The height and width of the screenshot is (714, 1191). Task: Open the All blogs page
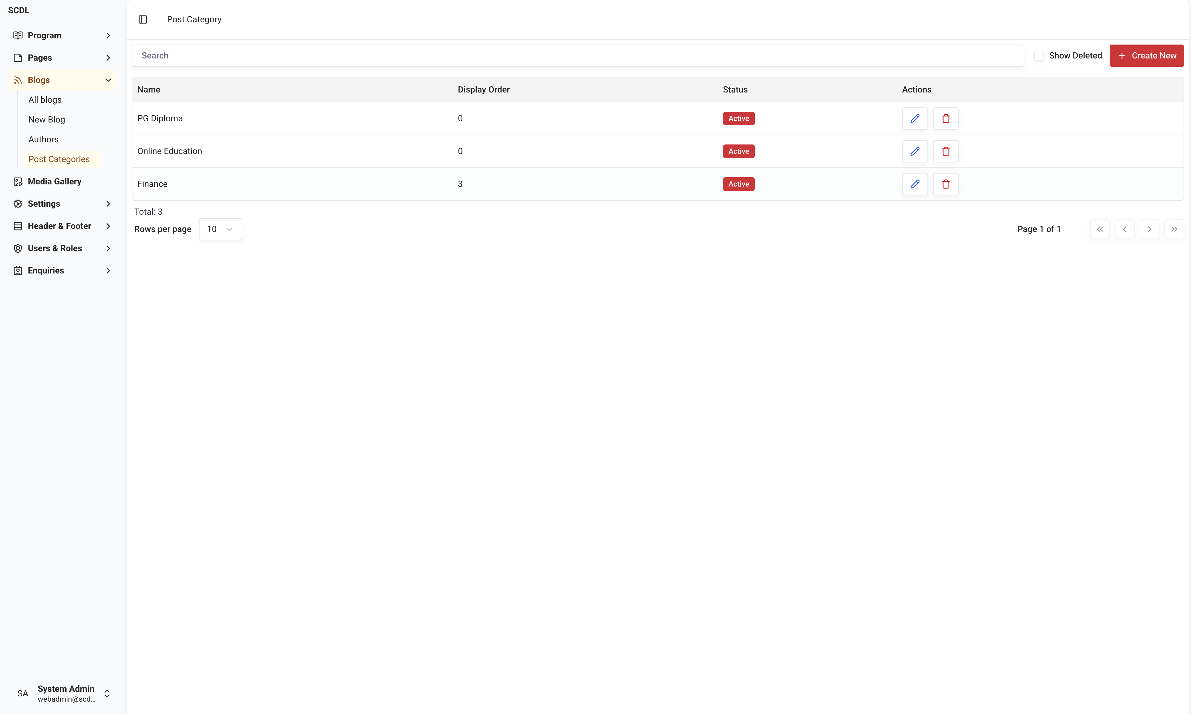point(45,100)
